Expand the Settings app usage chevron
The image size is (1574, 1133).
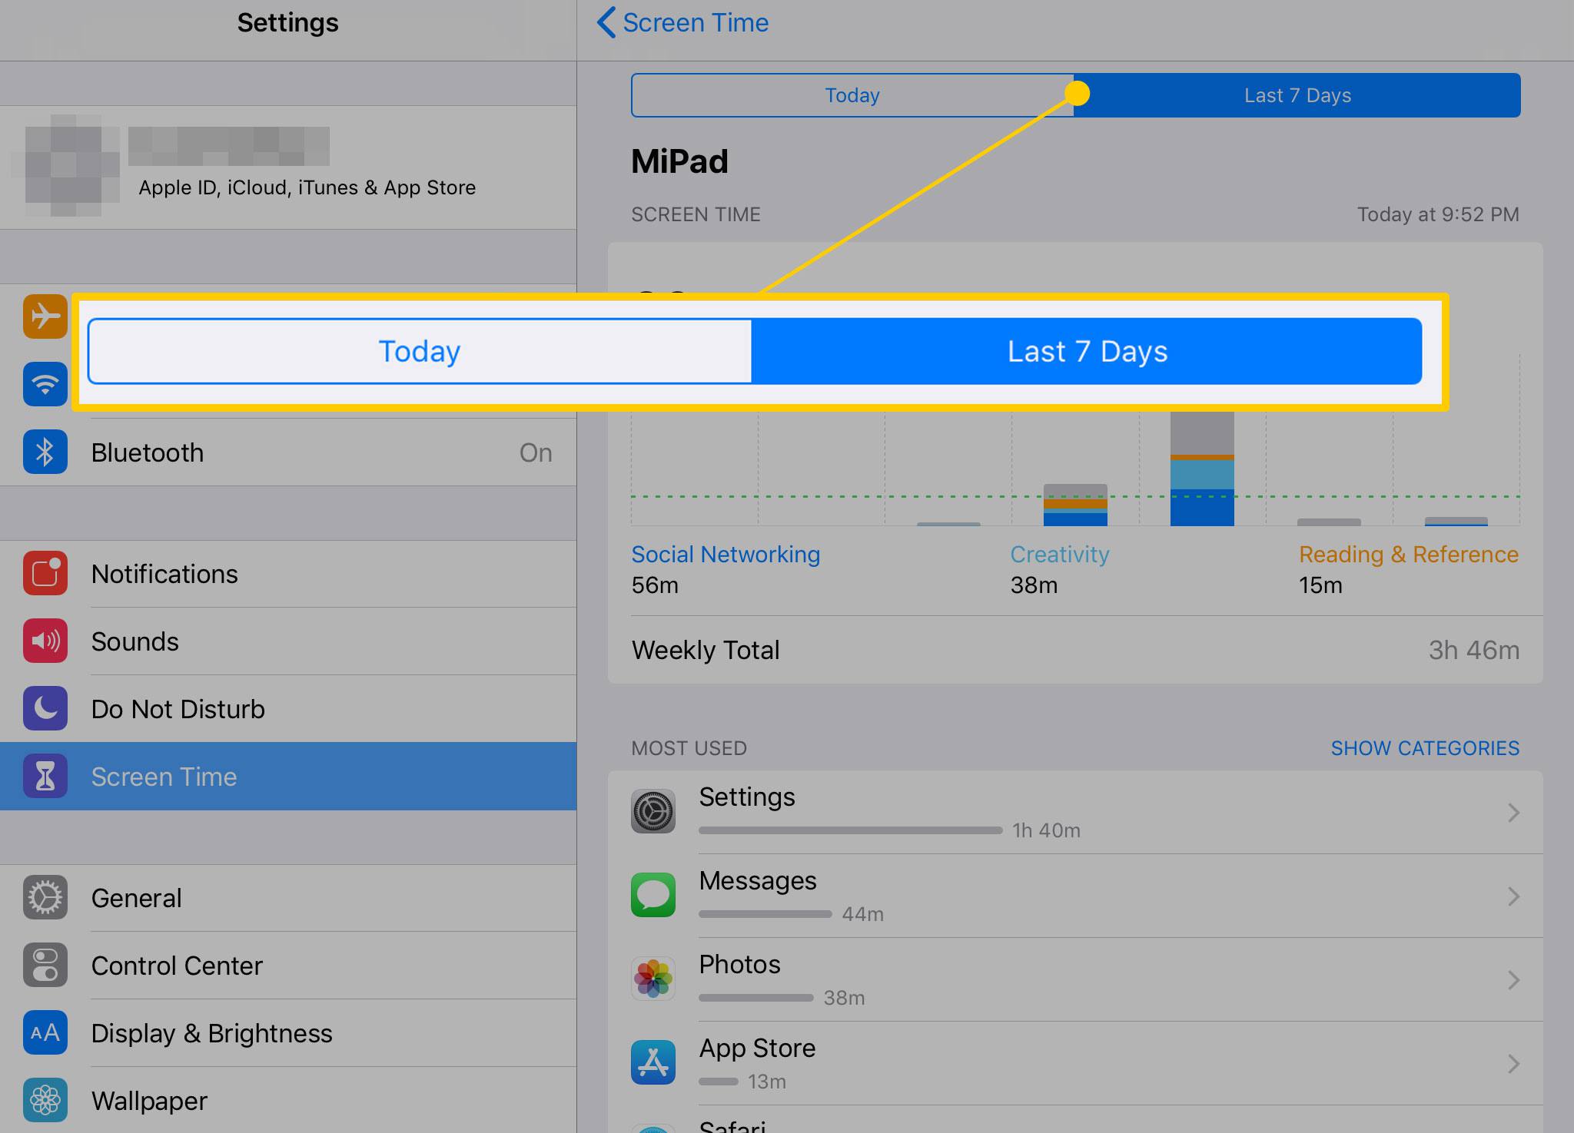click(x=1513, y=812)
